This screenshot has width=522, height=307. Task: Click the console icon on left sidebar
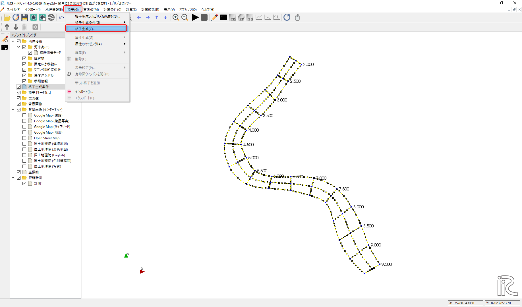pos(5,48)
